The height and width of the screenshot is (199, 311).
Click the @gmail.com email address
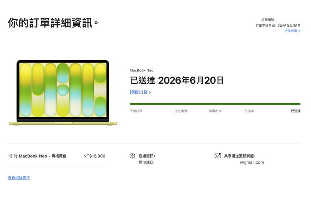tap(252, 162)
